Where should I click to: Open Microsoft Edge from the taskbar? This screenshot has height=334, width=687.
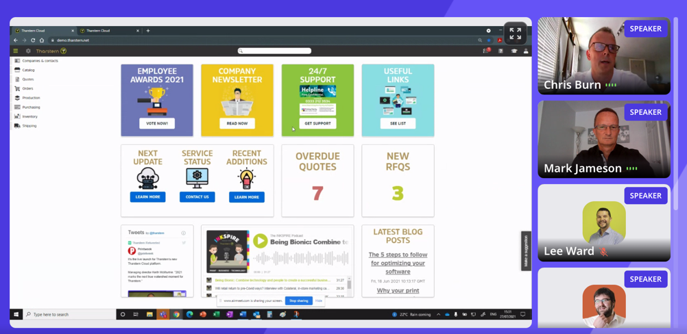click(189, 314)
